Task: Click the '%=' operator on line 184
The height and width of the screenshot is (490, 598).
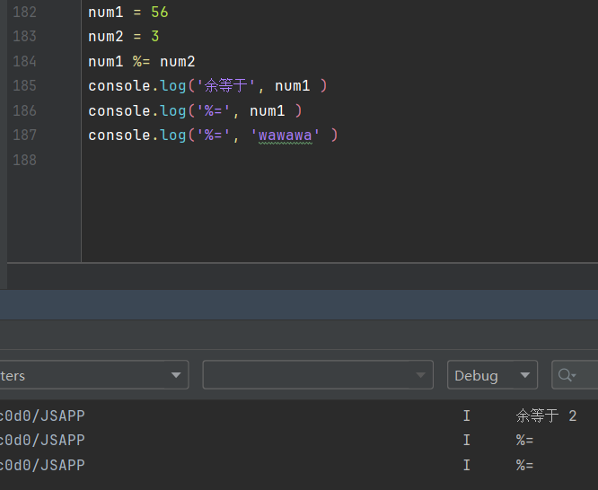Action: [142, 62]
